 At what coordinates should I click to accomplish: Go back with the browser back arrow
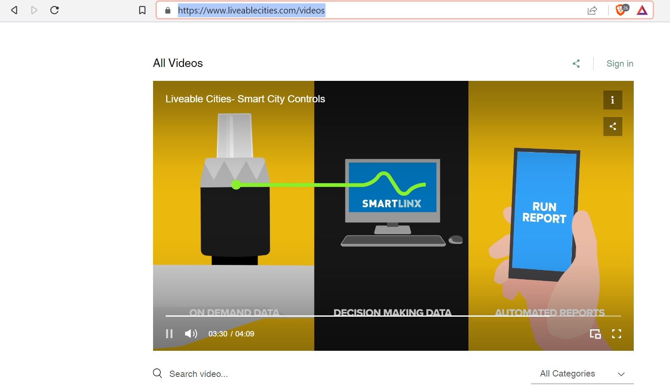14,10
